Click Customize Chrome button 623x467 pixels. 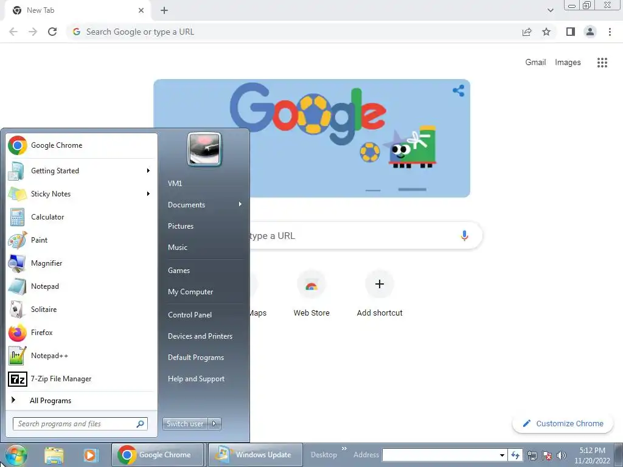(x=563, y=424)
